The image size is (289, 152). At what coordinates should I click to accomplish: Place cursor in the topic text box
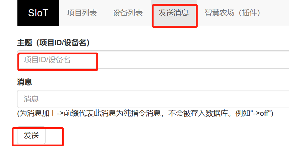153,60
